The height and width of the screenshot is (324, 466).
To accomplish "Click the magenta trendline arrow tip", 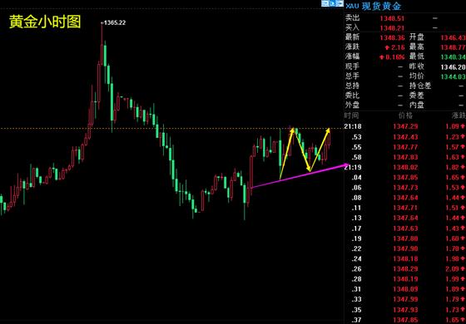I will pyautogui.click(x=346, y=164).
